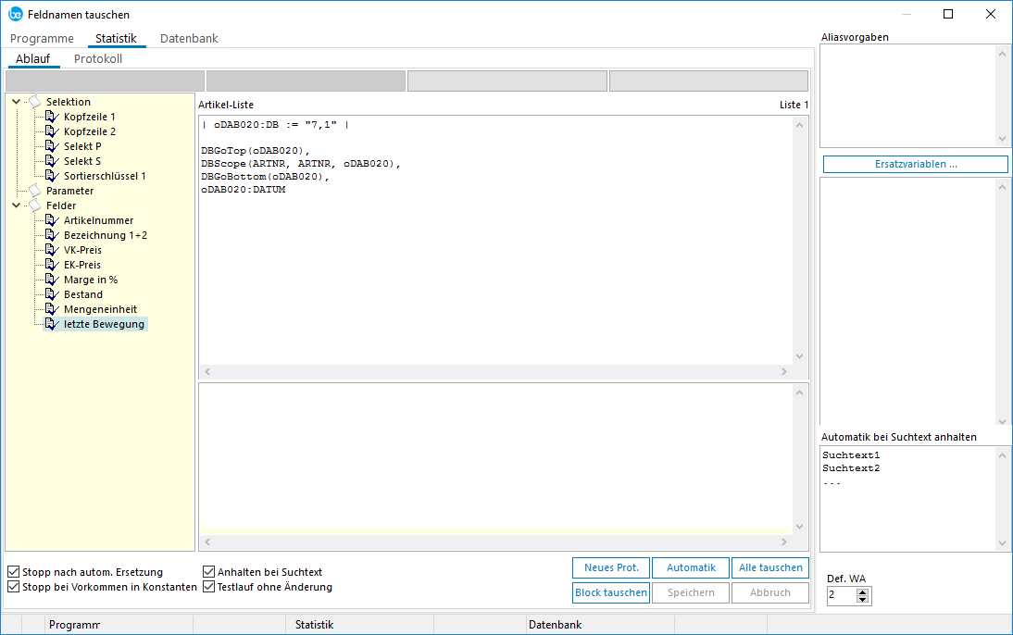This screenshot has height=635, width=1013.
Task: Toggle Anhalten bei Suchtext checkbox
Action: click(x=209, y=572)
